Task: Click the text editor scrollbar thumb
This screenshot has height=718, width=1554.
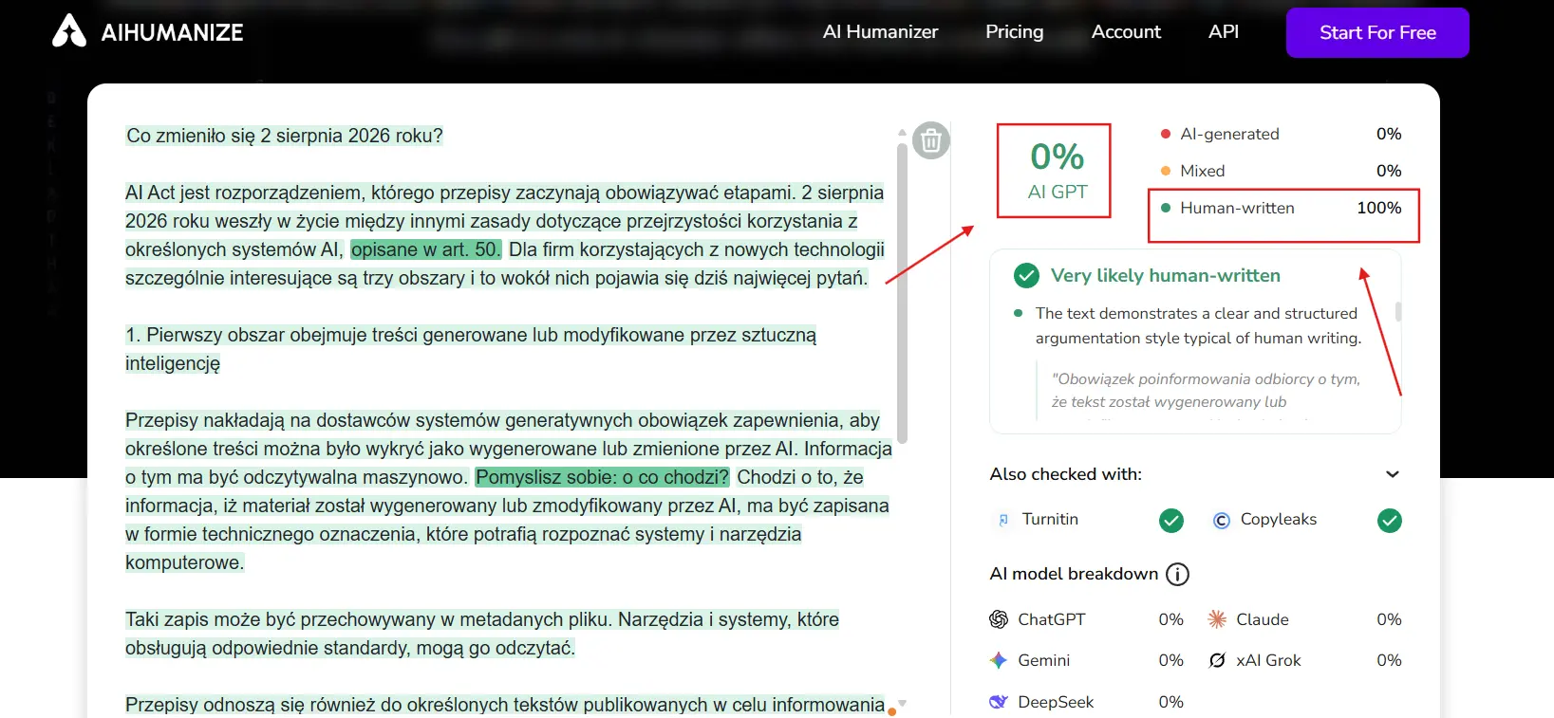Action: 902,292
